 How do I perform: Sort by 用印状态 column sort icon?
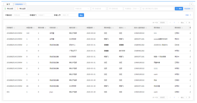pos(182,28)
